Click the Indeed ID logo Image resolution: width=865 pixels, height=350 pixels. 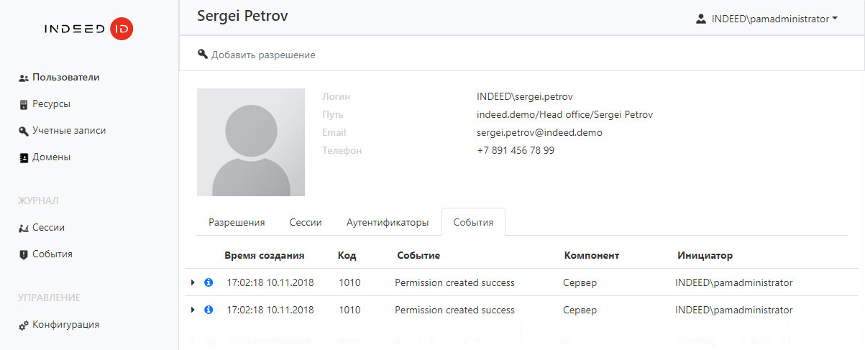(x=88, y=29)
